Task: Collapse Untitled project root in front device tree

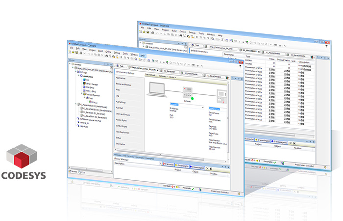Action: point(70,64)
